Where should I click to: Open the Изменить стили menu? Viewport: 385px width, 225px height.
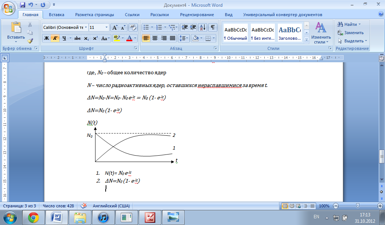(x=321, y=33)
